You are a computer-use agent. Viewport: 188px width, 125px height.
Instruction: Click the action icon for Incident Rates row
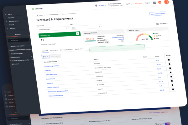pyautogui.click(x=171, y=72)
